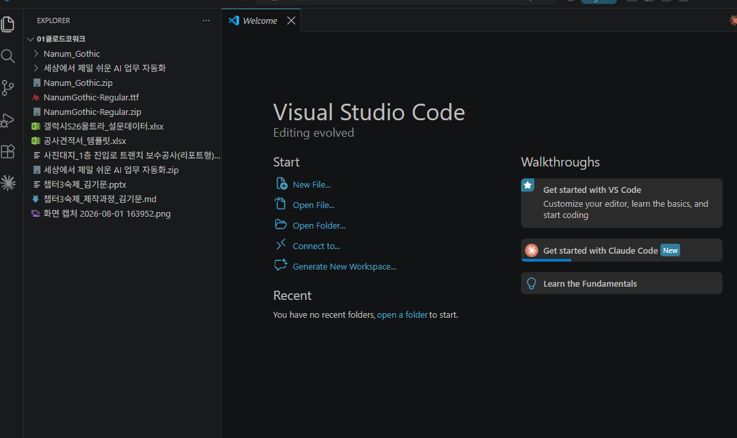
Task: Open the Run and Debug view
Action: (x=8, y=120)
